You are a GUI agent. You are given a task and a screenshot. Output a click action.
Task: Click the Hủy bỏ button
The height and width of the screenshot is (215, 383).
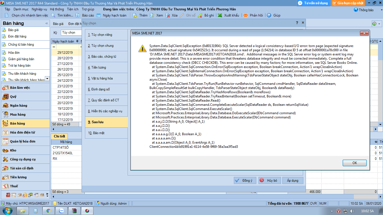[x=270, y=181]
